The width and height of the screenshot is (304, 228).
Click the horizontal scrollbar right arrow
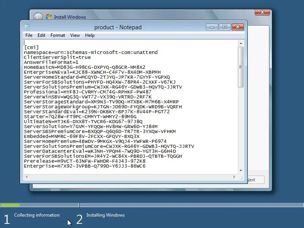tap(234, 177)
